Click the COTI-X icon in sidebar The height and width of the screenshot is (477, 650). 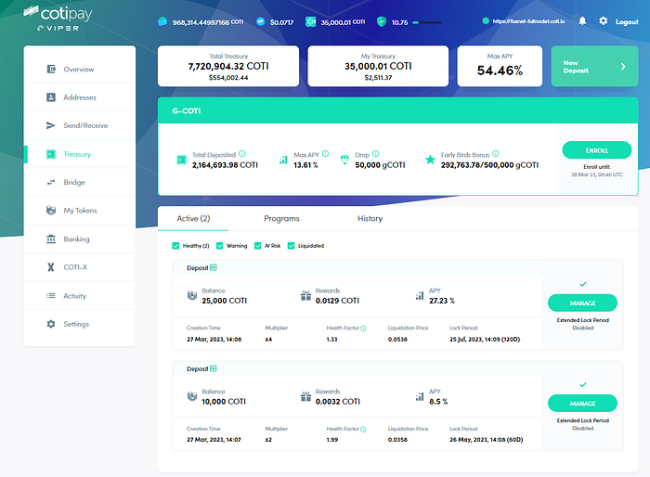(x=51, y=267)
